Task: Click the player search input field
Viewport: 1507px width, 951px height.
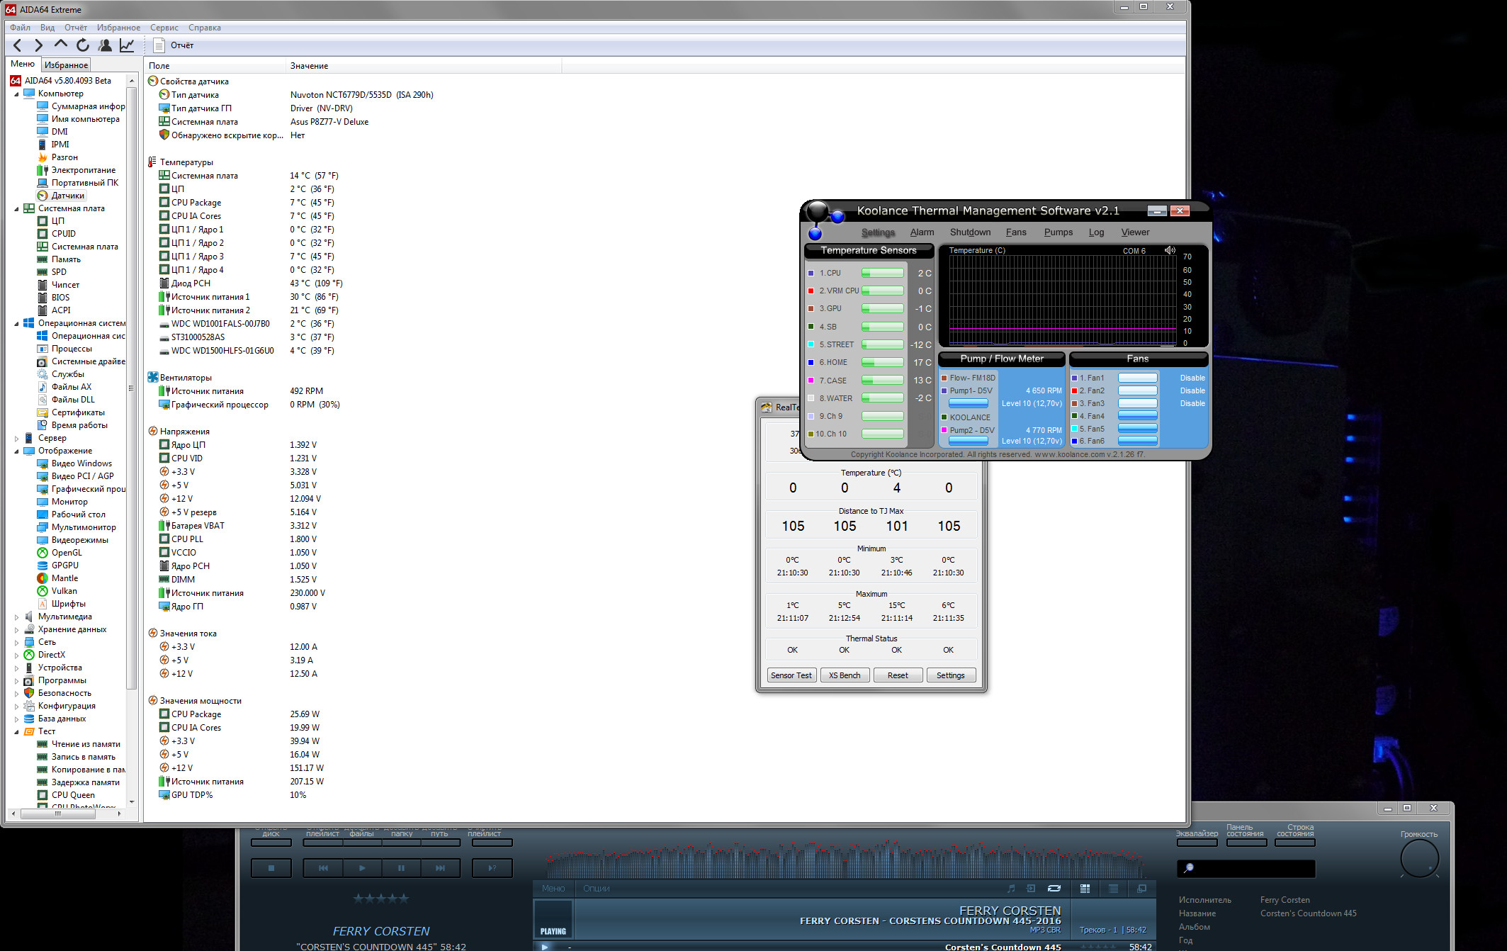Action: pyautogui.click(x=1251, y=868)
